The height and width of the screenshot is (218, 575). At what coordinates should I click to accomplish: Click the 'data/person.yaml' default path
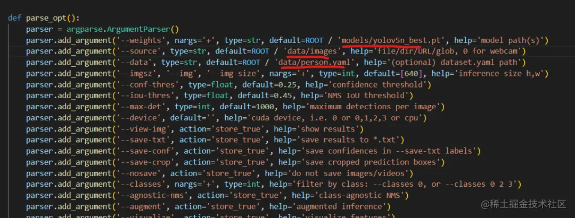(314, 63)
